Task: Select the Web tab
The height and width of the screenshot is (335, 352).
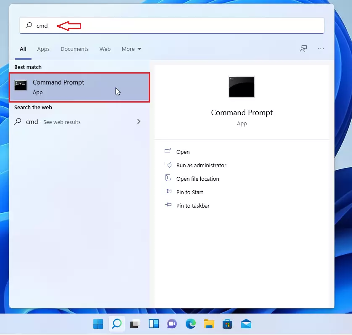Action: pos(105,49)
